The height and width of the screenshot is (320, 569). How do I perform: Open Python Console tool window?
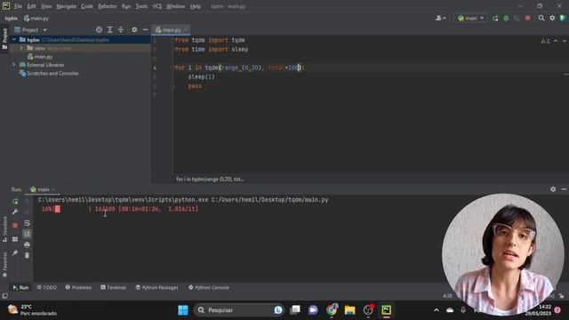(x=209, y=287)
